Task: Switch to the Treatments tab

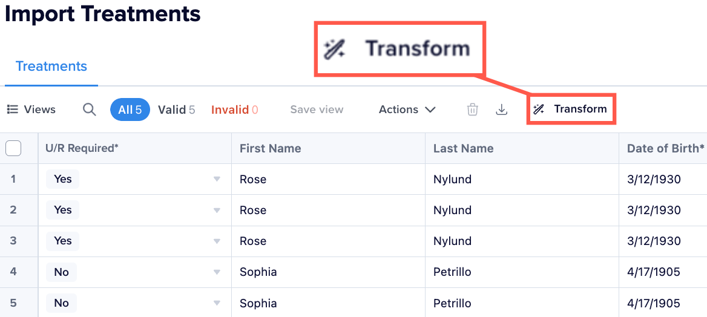Action: (51, 67)
